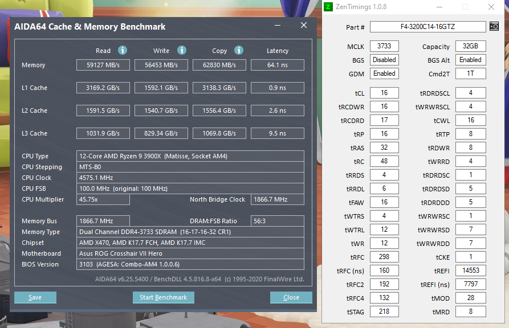Click the tRRDL value 6
509x328 pixels.
[384, 188]
